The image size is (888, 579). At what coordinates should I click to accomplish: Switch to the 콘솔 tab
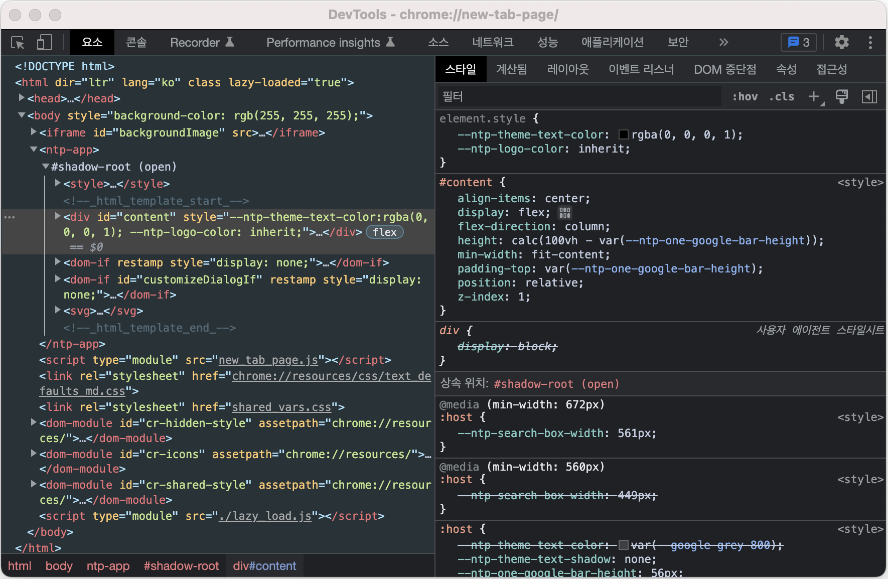136,43
